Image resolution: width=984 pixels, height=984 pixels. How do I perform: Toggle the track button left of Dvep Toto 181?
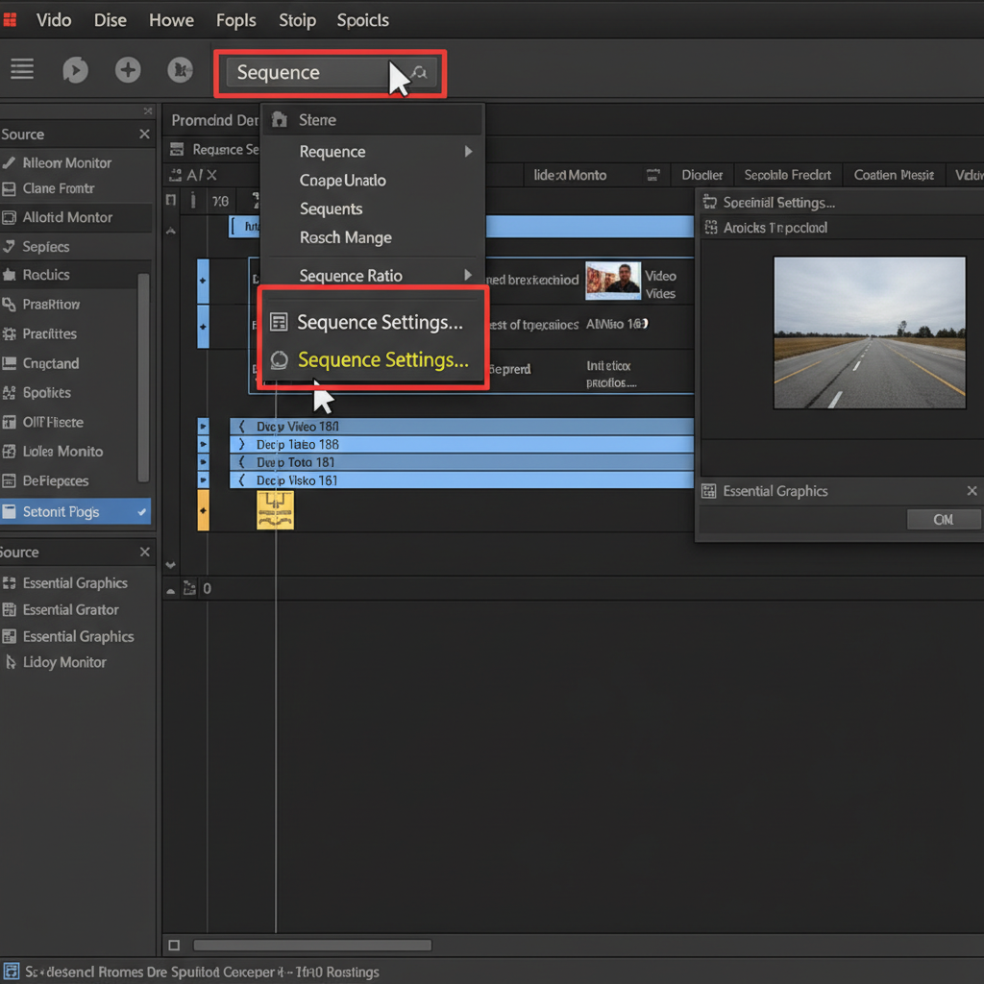click(204, 462)
